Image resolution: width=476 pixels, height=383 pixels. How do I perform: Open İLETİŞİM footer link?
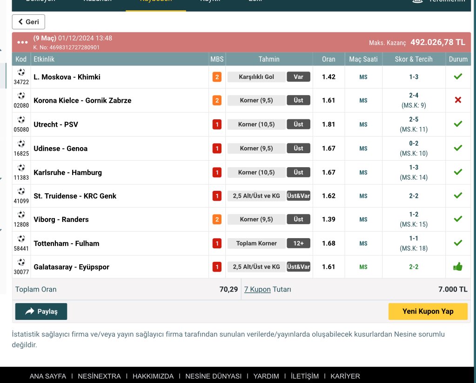point(304,376)
